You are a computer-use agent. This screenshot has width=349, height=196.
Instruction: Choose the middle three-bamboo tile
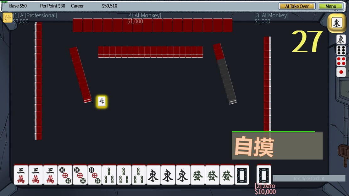(x=124, y=175)
